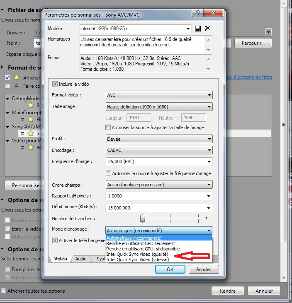This screenshot has width=292, height=303.
Task: Select Rendre en utilisant GPU, si disponible
Action: pos(159,249)
